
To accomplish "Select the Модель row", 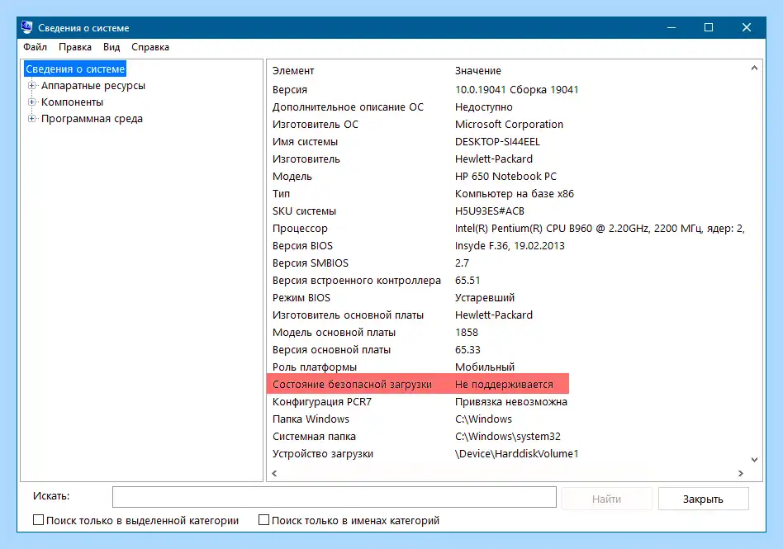I will click(x=507, y=176).
